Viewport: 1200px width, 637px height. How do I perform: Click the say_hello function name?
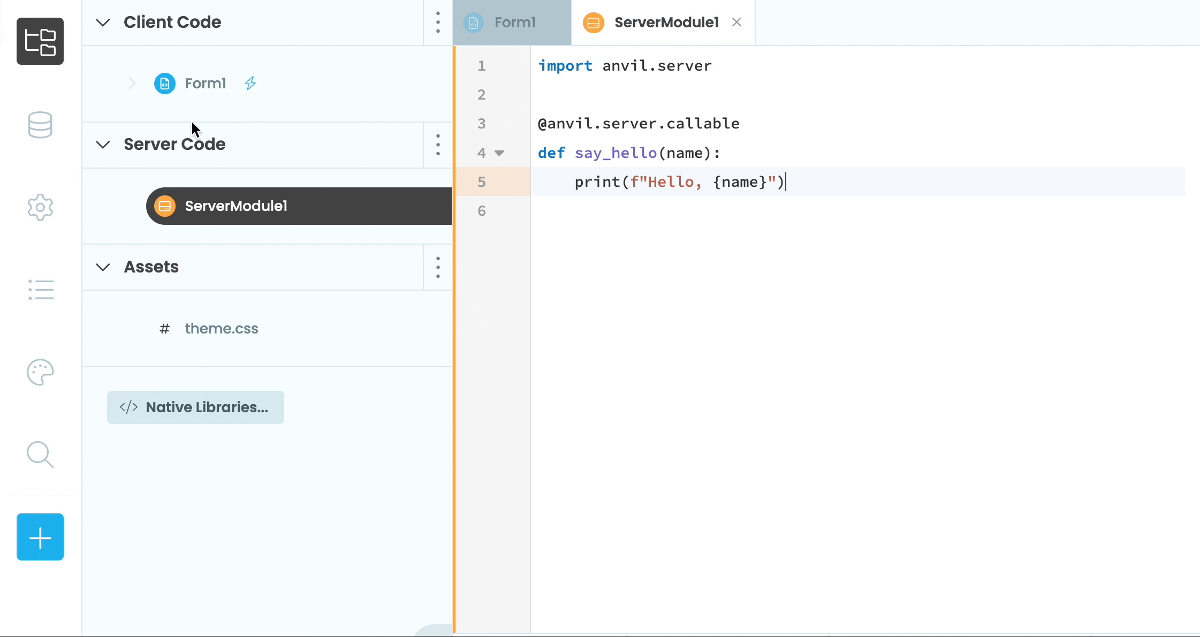click(616, 153)
